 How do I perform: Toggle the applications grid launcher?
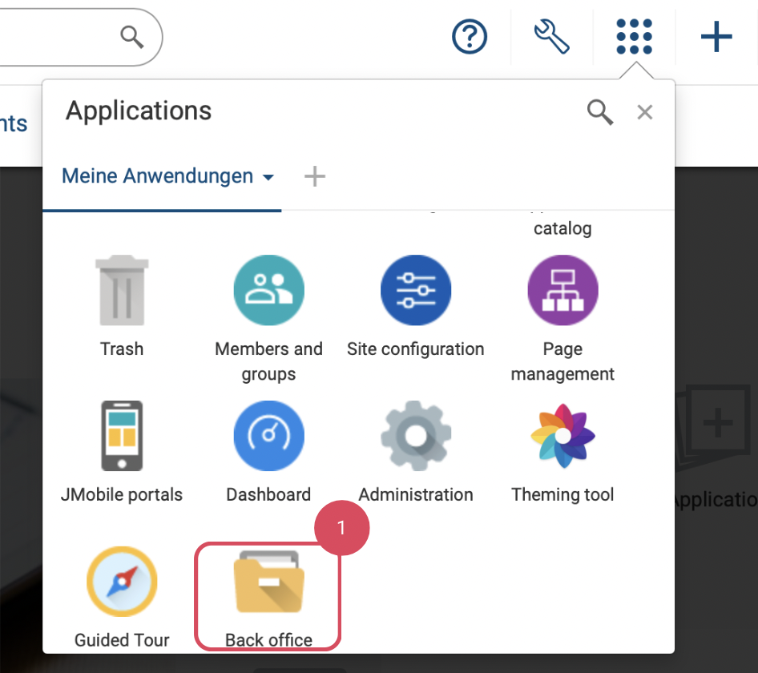(634, 37)
